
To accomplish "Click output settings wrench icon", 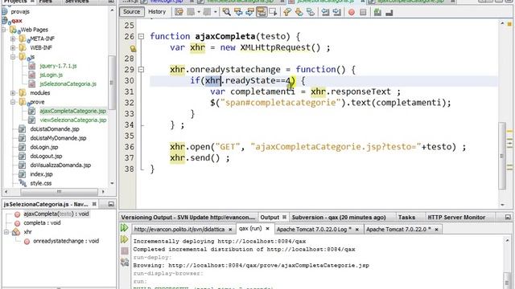I will pyautogui.click(x=125, y=263).
